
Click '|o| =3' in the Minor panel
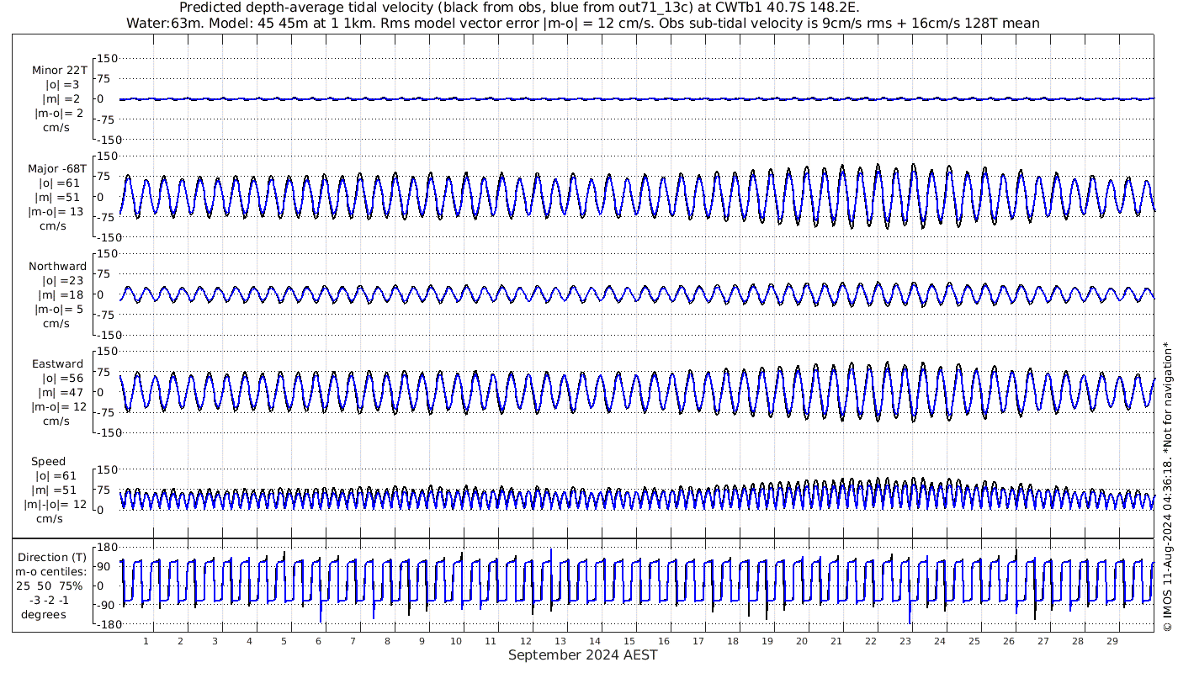[x=61, y=84]
